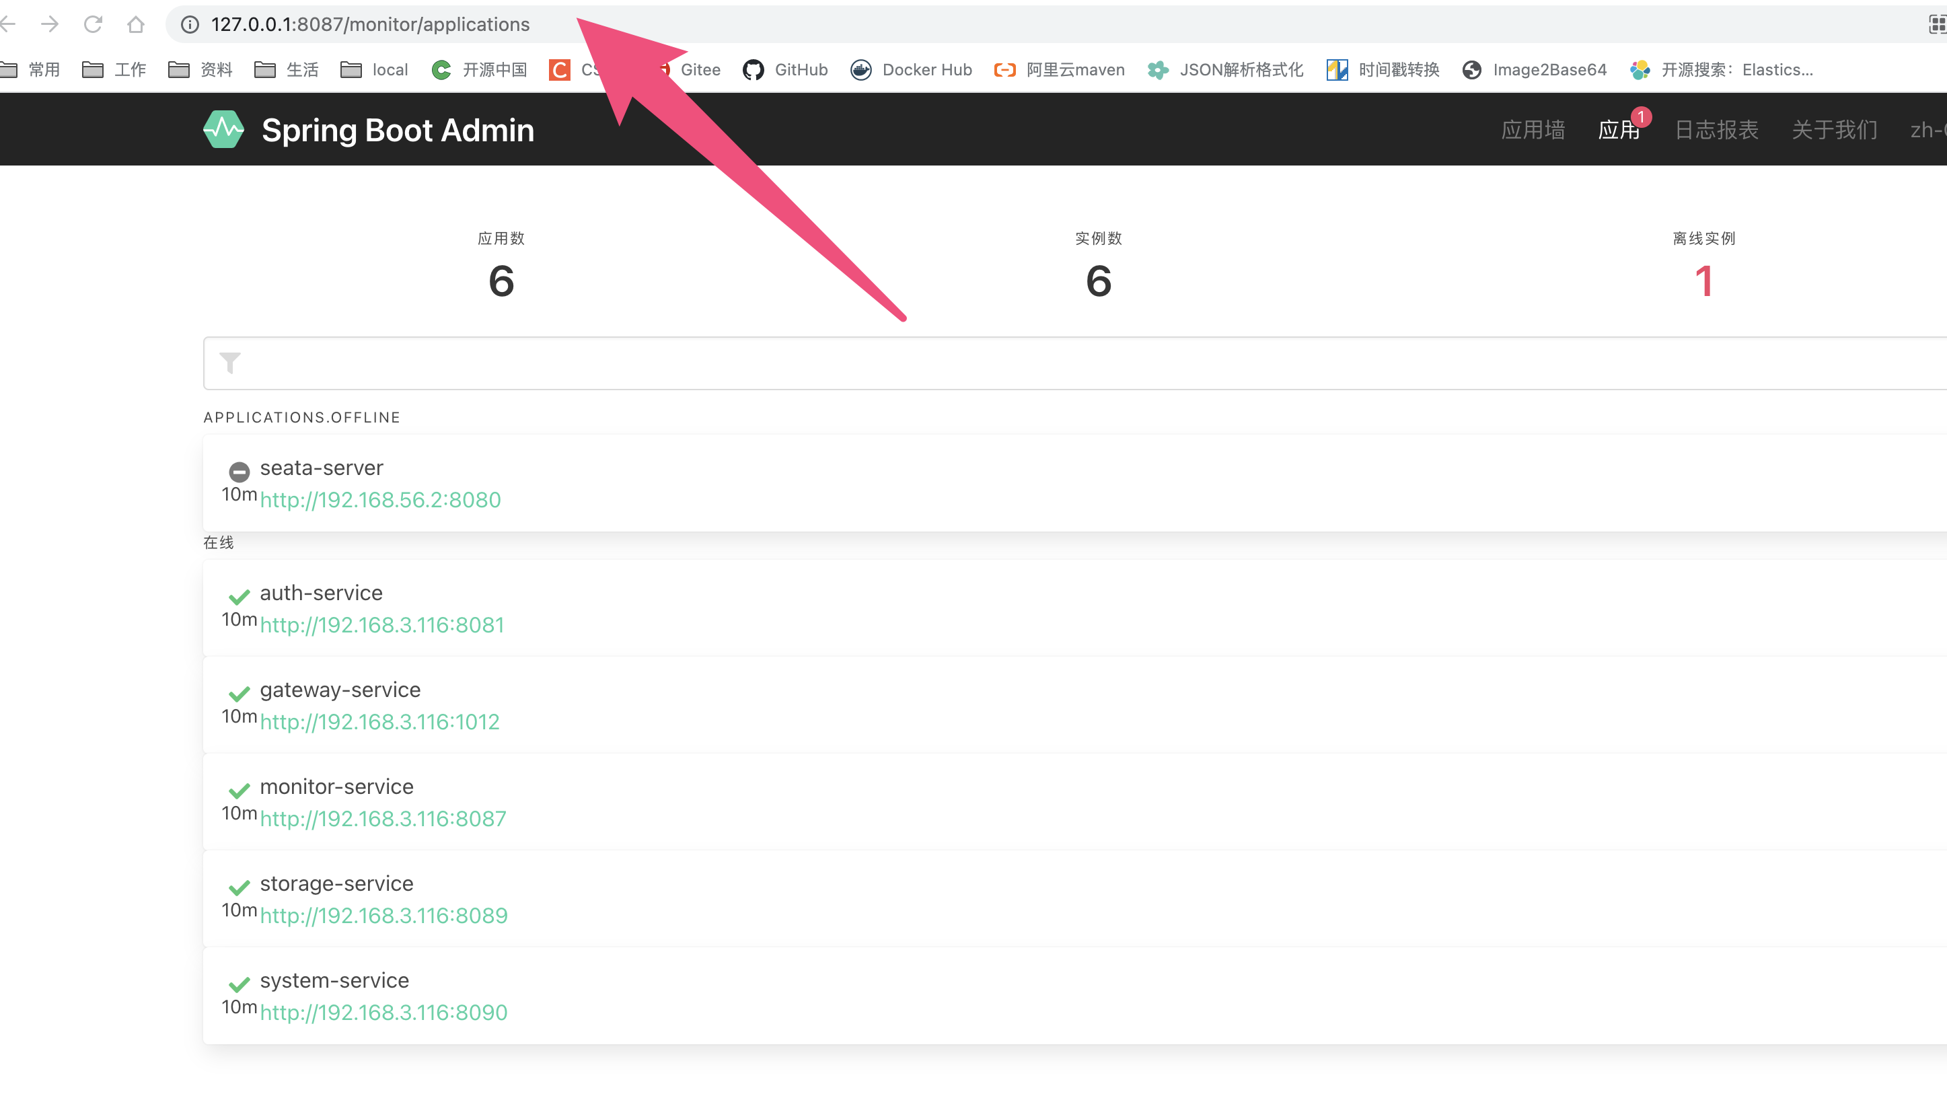Click the offline status icon beside seata-server
The height and width of the screenshot is (1094, 1947).
(x=240, y=472)
